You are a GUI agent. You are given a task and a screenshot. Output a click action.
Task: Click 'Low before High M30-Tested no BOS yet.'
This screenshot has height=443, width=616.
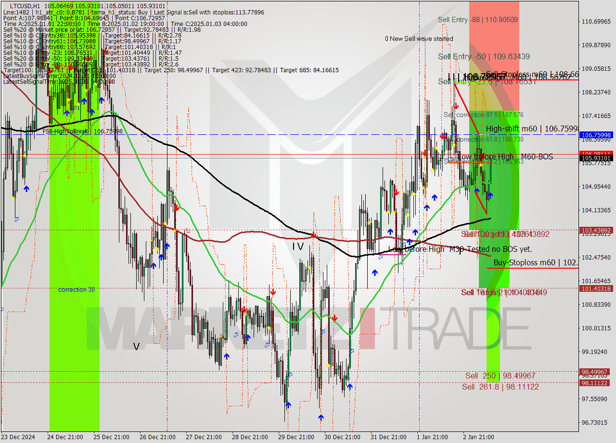point(460,249)
